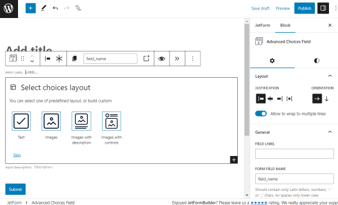338x205 pixels.
Task: Open the document overview list view
Action: coord(78,8)
